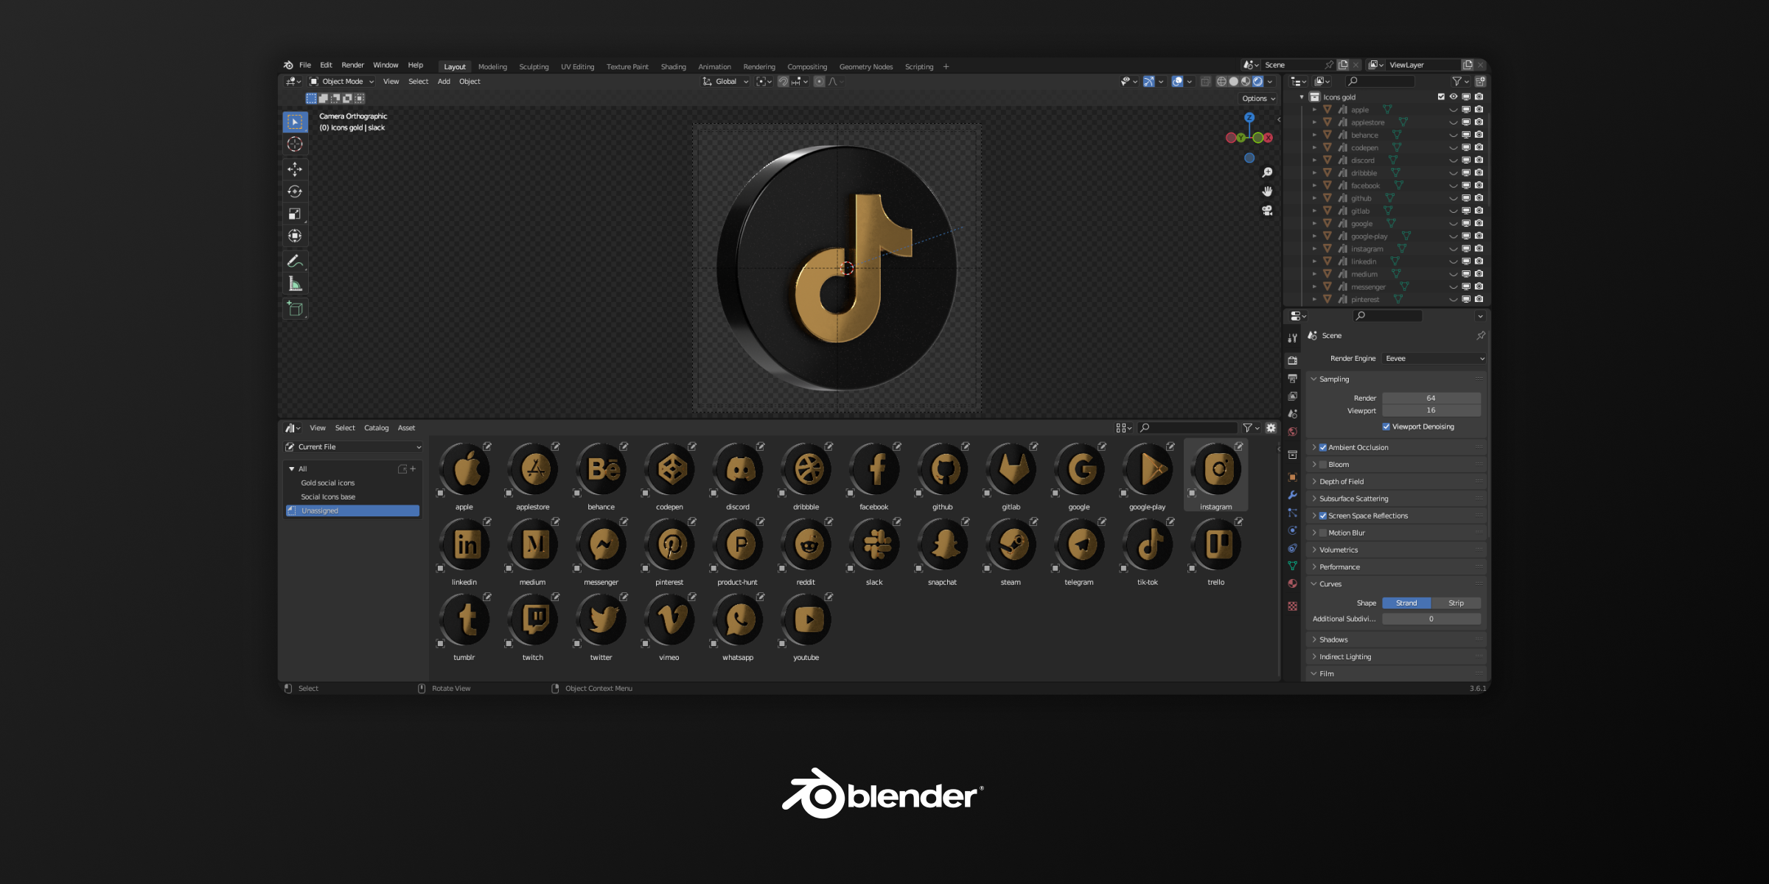Screen dimensions: 1769x884
Task: Select the Scale tool
Action: click(295, 214)
